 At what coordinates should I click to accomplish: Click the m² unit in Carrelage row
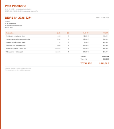60,42
